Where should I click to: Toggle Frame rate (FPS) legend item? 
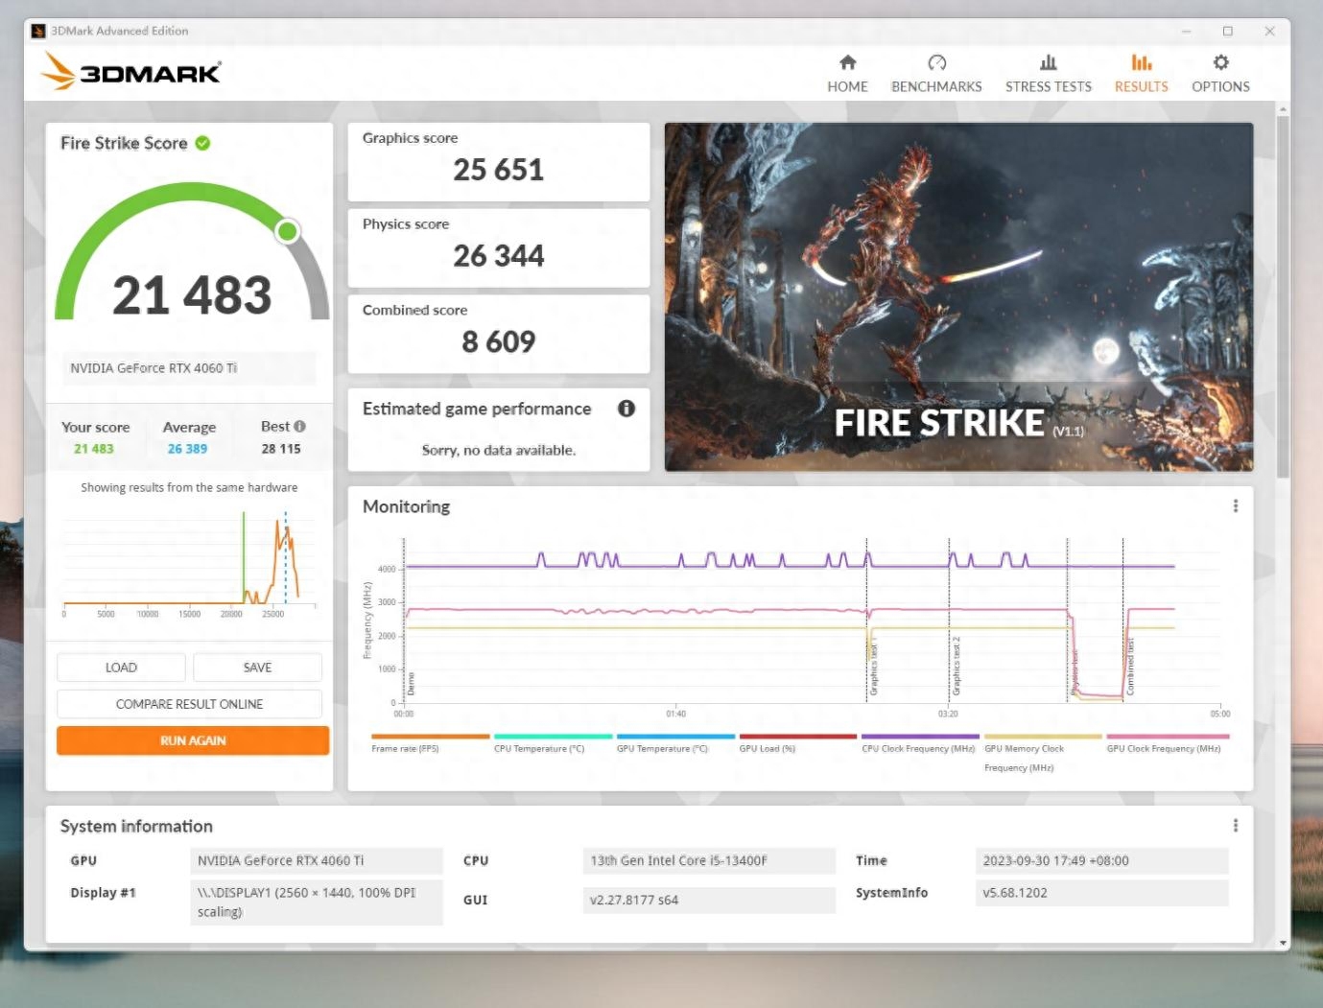click(x=430, y=744)
